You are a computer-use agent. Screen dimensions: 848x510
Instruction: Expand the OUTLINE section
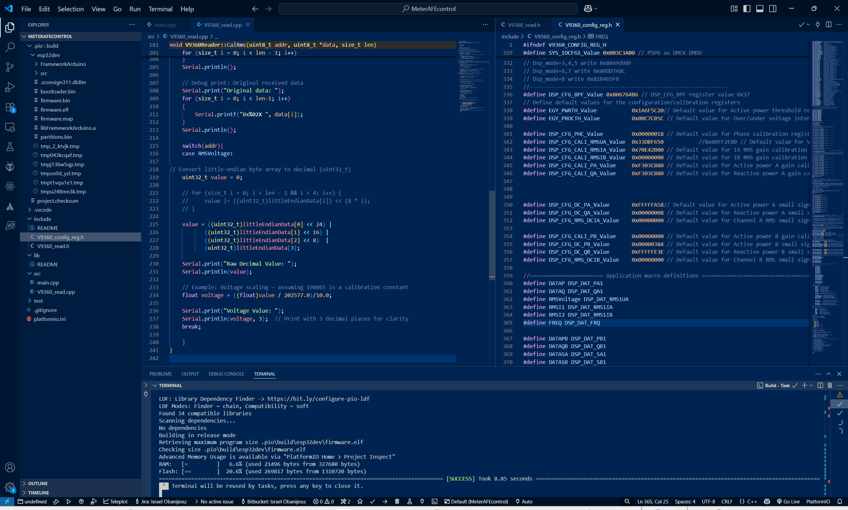point(38,483)
